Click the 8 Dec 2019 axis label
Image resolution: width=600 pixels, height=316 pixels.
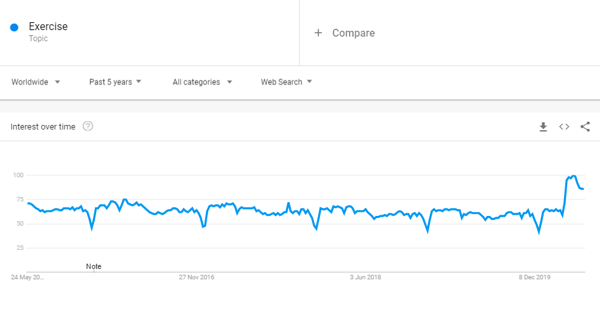pyautogui.click(x=535, y=277)
